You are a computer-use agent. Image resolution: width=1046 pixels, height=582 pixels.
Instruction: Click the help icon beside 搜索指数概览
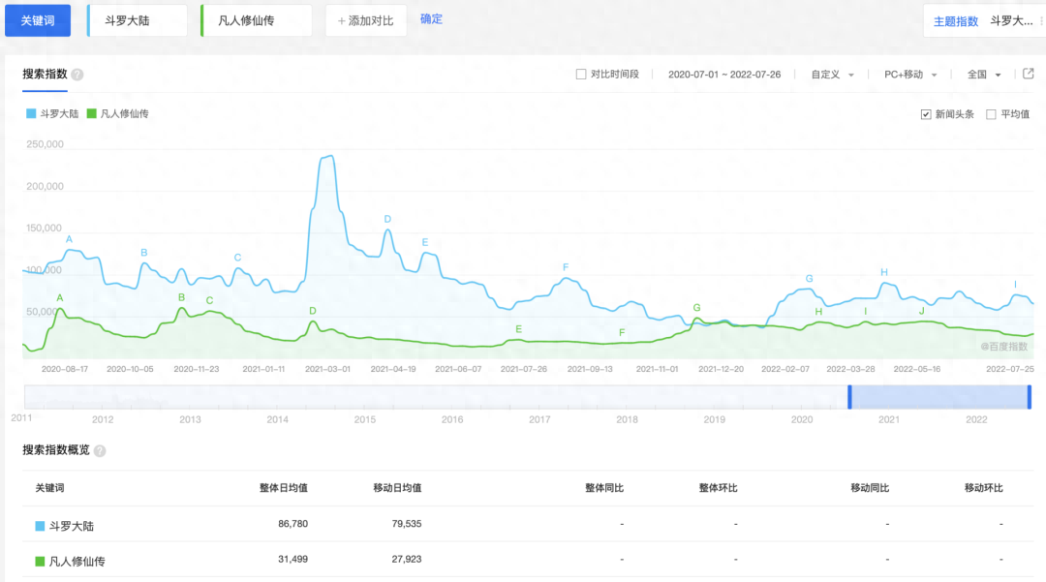(100, 450)
